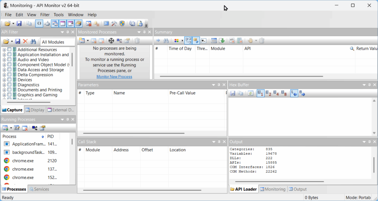This screenshot has height=201, width=378.
Task: Open dropdown arrow beside main toolbar open folder
Action: coord(13,24)
